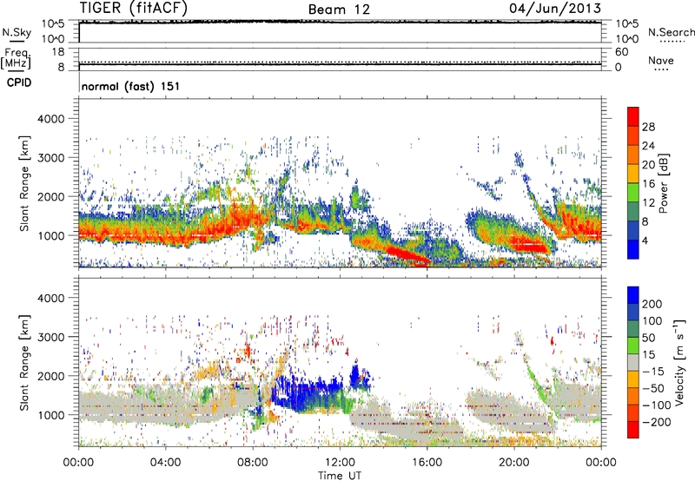Click the red bottom velocity colorbar segment
The height and width of the screenshot is (481, 695).
point(633,430)
